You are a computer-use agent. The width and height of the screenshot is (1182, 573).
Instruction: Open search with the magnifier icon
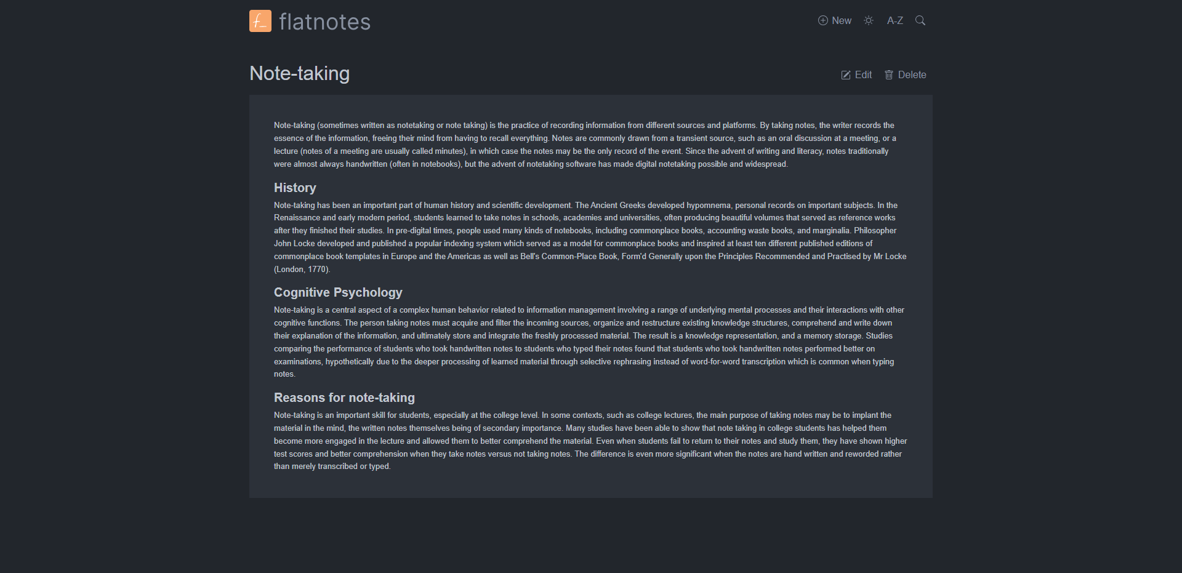(x=920, y=20)
